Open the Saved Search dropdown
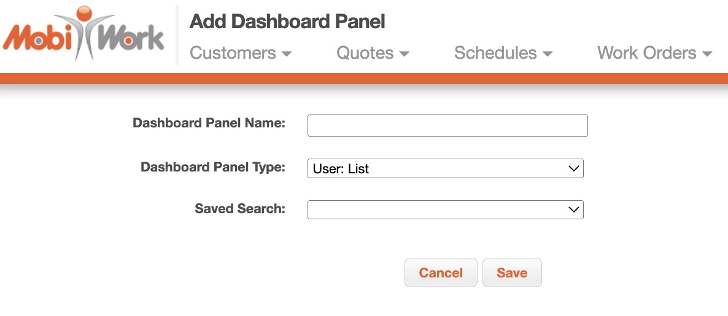Screen dimensions: 728x316 [x=445, y=210]
